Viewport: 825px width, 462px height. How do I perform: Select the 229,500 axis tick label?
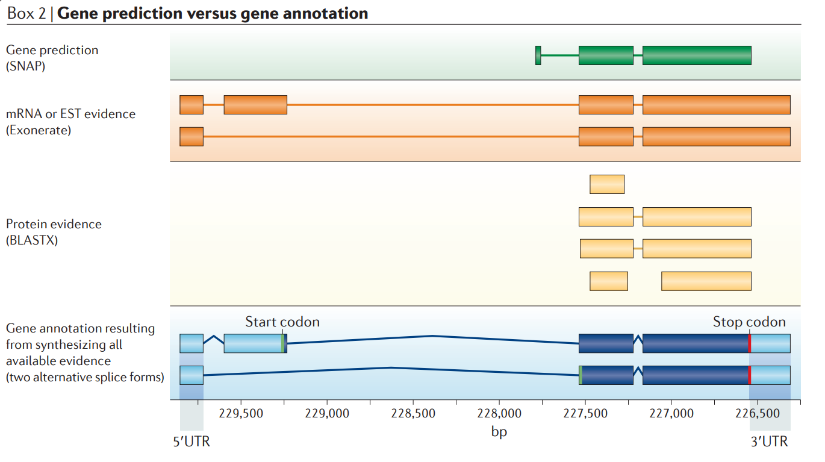241,414
